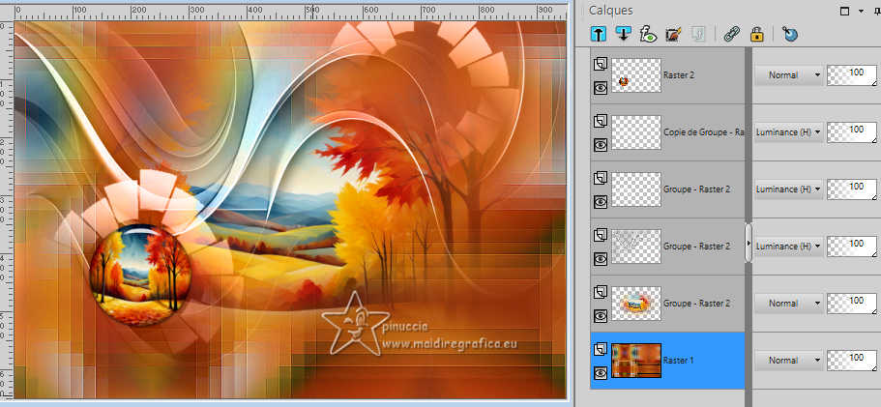Click layer type icon beside oval landscape thumbnail
Viewport: 881px width, 407px height.
click(x=601, y=292)
